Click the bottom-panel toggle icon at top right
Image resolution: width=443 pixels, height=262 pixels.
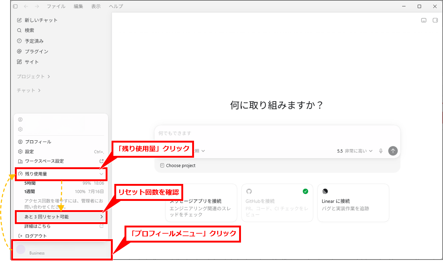(424, 20)
